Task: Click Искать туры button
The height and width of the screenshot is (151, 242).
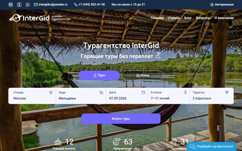Action: (x=121, y=119)
